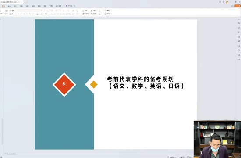241x158 pixels.
Task: Toggle italic text formatting
Action: [x=21, y=14]
